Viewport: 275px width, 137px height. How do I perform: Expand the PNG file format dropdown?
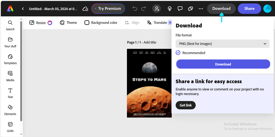222,44
